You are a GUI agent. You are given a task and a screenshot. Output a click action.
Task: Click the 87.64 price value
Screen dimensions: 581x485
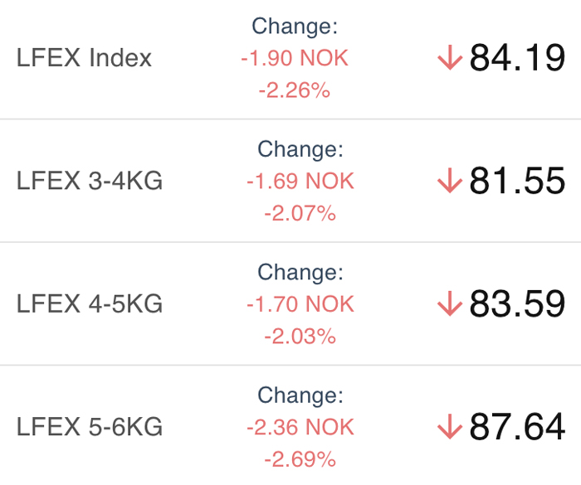point(517,426)
